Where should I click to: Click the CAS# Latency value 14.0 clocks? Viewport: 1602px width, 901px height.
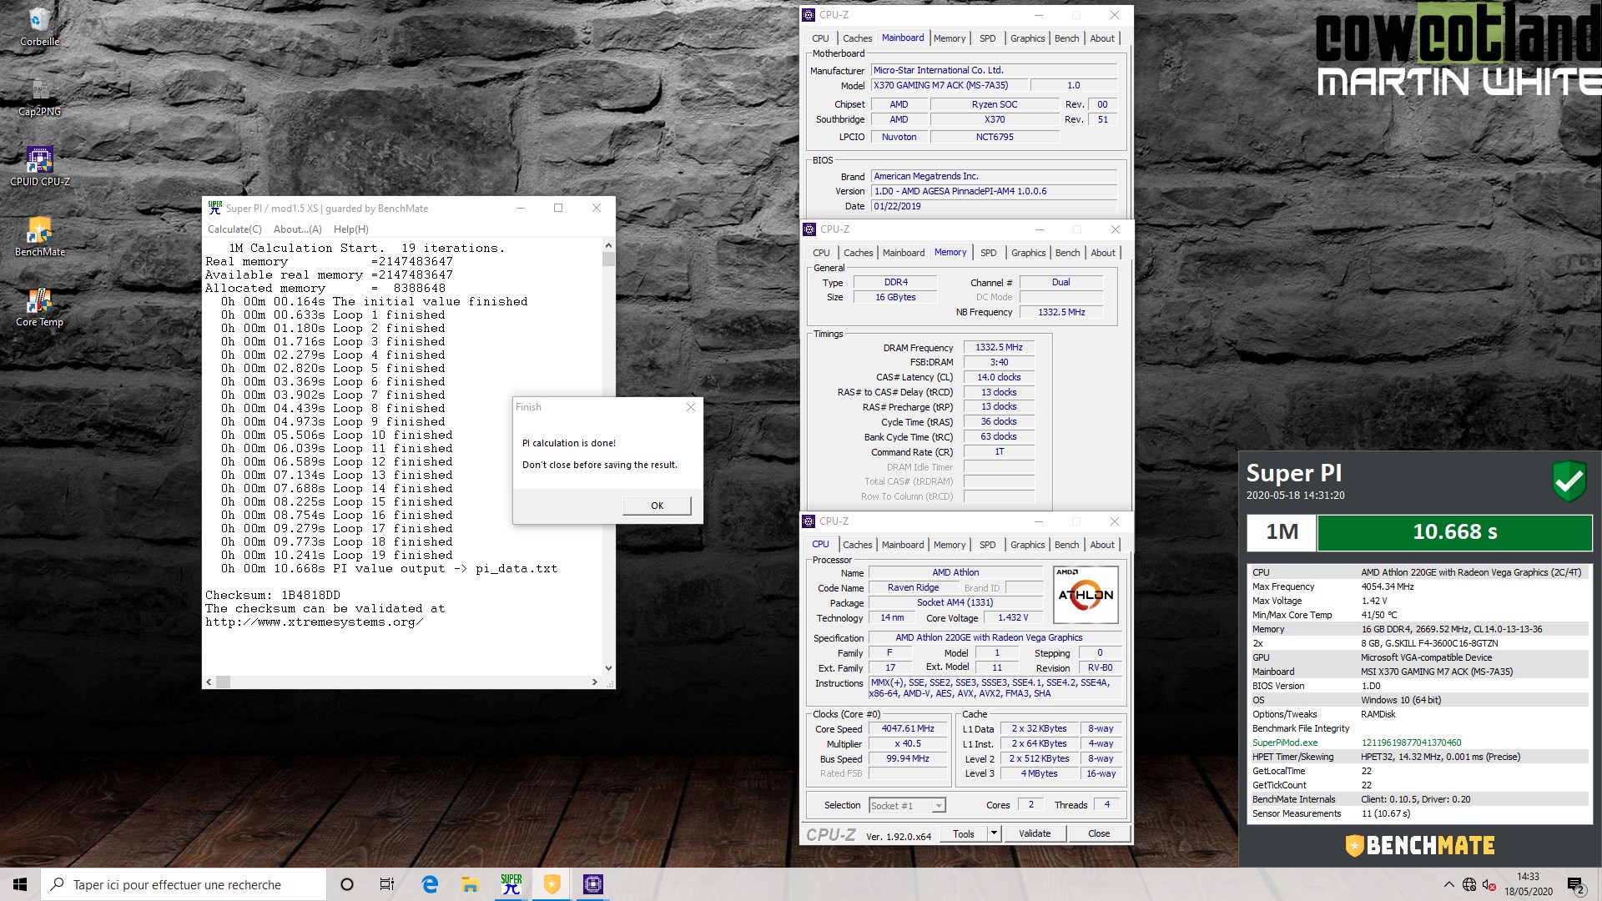pyautogui.click(x=999, y=377)
